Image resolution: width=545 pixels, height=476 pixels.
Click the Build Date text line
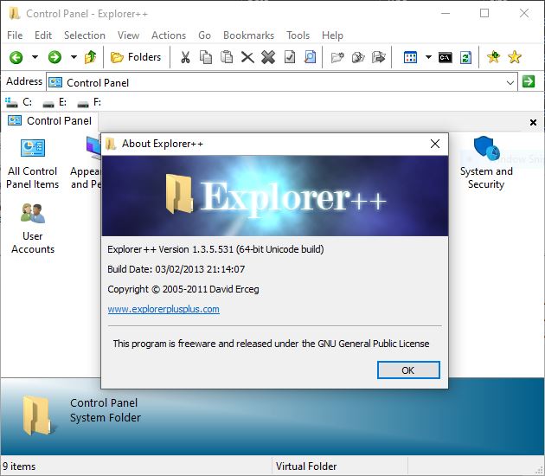coord(176,269)
